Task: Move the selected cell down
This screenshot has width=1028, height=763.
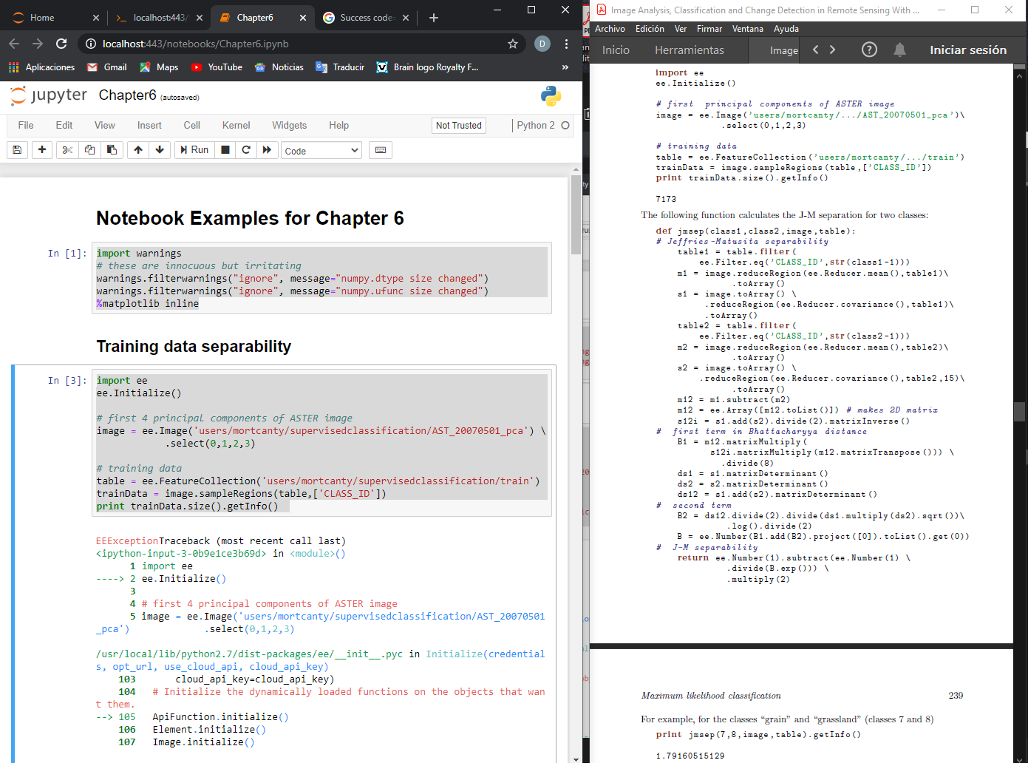Action: pyautogui.click(x=159, y=150)
